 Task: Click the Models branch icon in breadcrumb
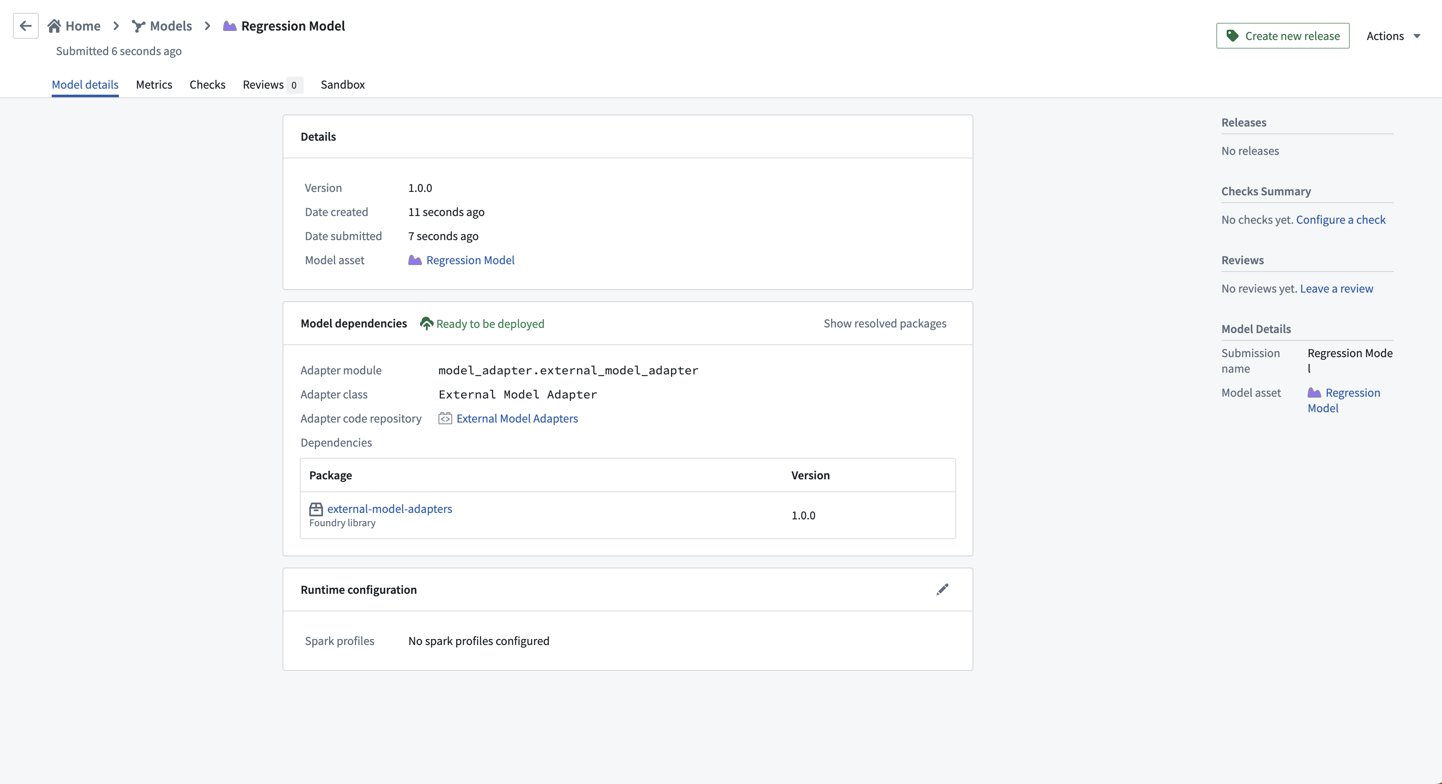point(138,26)
